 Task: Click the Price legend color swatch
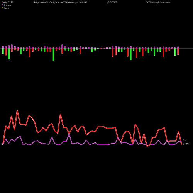2,8
